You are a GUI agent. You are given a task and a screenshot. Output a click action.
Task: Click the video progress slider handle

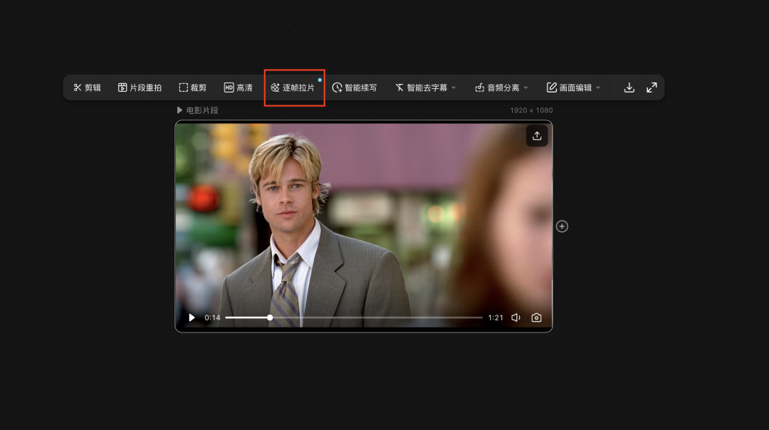coord(270,318)
